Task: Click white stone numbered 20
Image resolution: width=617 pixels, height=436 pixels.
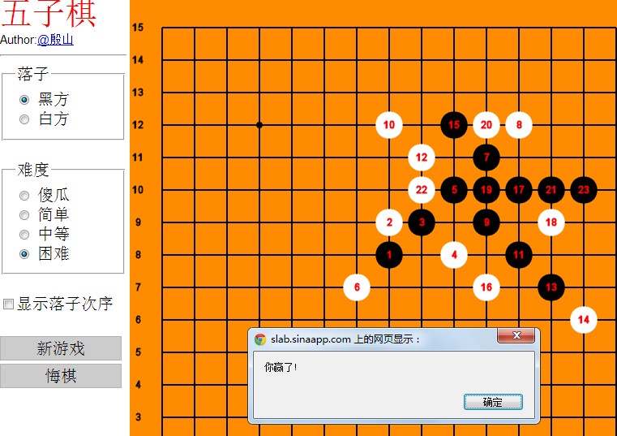Action: coord(486,125)
